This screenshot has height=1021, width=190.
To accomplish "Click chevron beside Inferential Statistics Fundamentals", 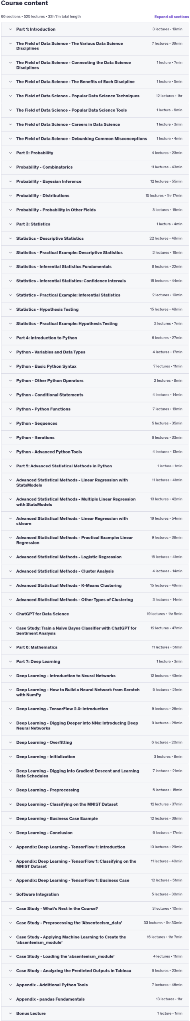I will (x=10, y=267).
